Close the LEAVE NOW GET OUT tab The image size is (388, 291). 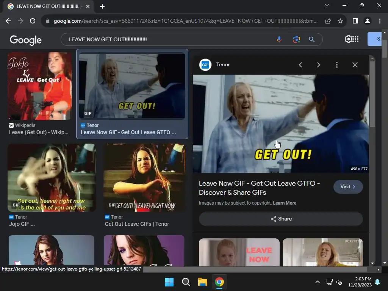[x=88, y=6]
